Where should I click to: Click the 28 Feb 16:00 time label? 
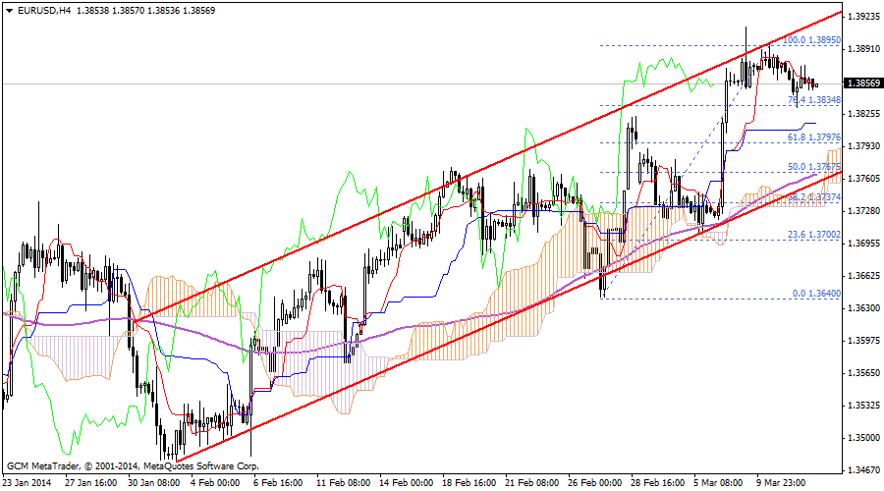(x=658, y=483)
